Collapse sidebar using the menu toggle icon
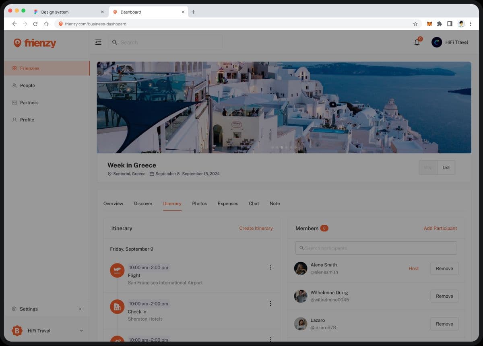483x346 pixels. pyautogui.click(x=98, y=42)
